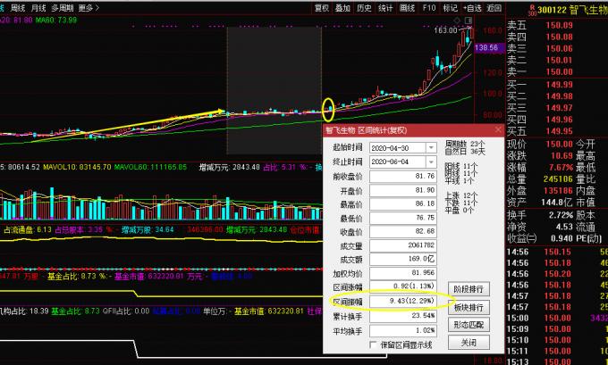Click the 区间振幅 value 9.43(12.29%)
Screen dimensions: 608x365
[x=403, y=301]
